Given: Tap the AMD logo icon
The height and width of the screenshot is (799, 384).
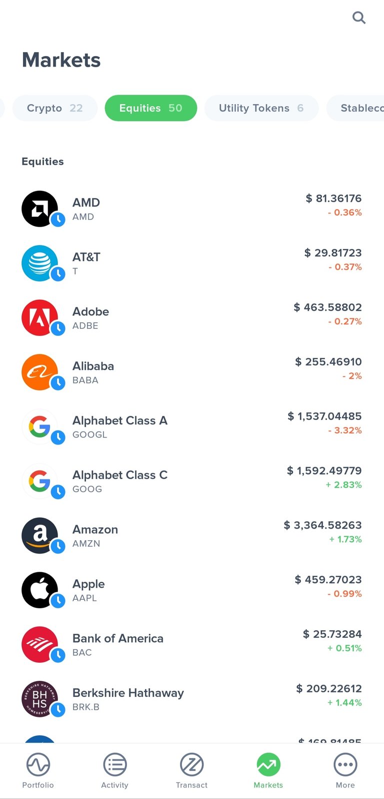Looking at the screenshot, I should (40, 209).
